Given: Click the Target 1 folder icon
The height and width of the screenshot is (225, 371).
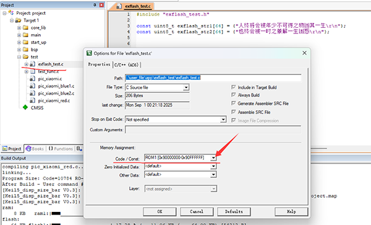Looking at the screenshot, I should pyautogui.click(x=18, y=20).
